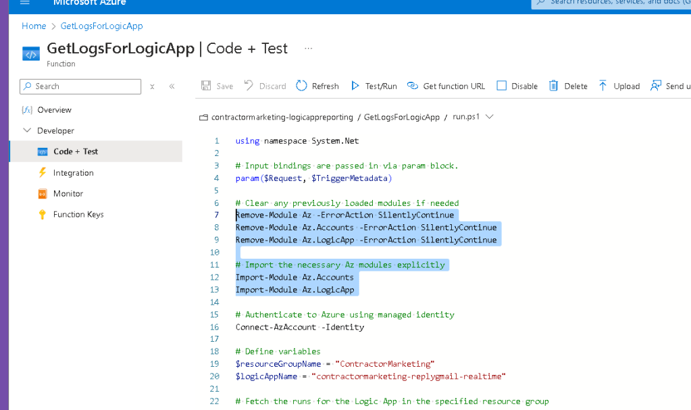Click line 8 Remove-Module Az.Accounts code
The height and width of the screenshot is (410, 691).
point(366,228)
